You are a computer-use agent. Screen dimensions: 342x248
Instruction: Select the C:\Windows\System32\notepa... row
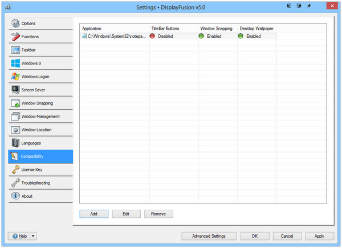point(178,36)
